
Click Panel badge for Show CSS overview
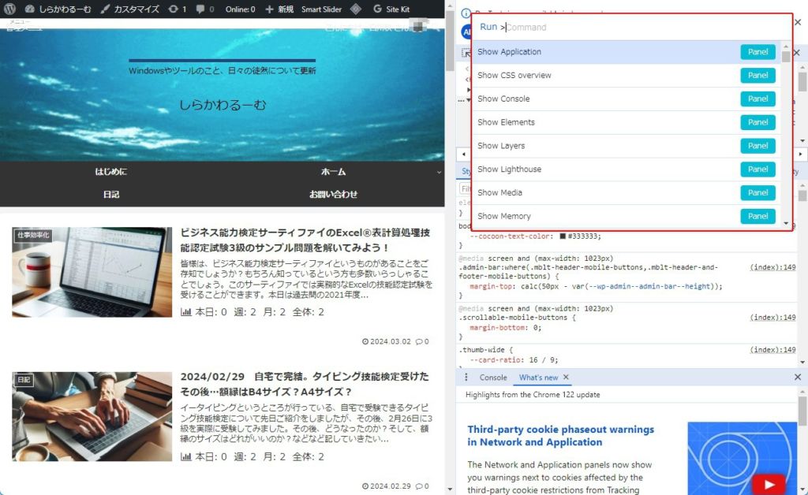758,76
